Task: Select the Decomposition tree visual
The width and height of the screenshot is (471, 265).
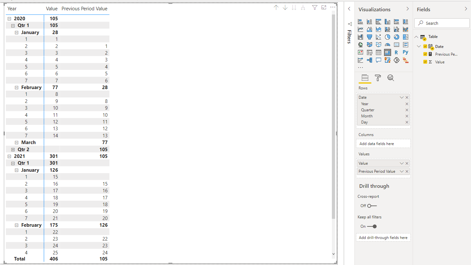Action: click(370, 60)
